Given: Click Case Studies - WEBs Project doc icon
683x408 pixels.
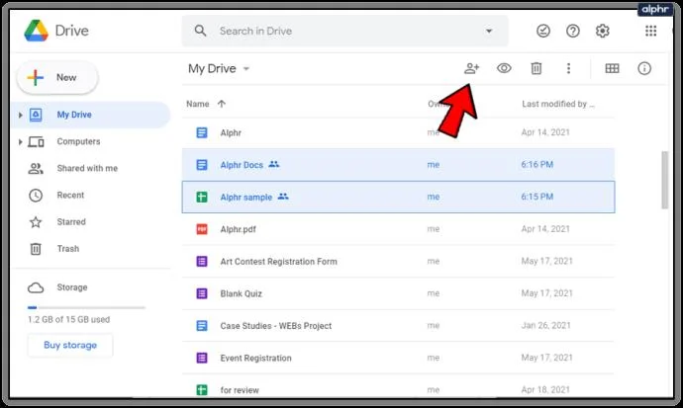Looking at the screenshot, I should pos(202,325).
